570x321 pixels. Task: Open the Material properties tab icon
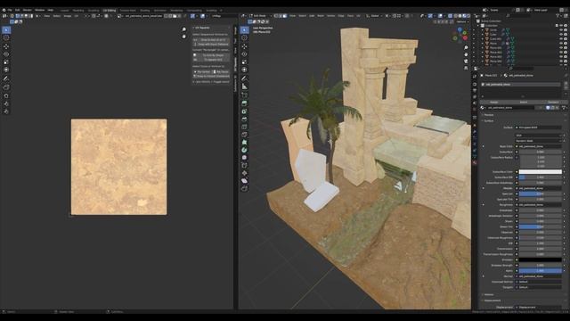[475, 162]
